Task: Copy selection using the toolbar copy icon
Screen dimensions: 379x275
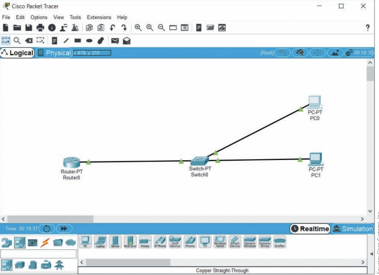Action: (x=89, y=28)
